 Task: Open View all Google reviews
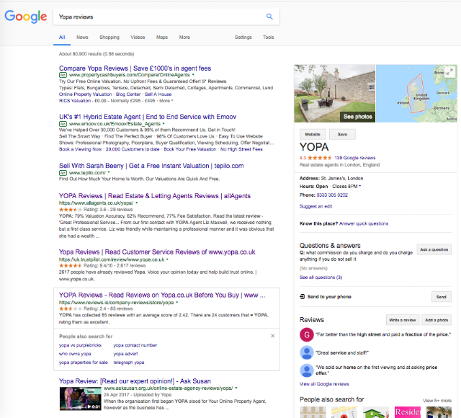[324, 384]
